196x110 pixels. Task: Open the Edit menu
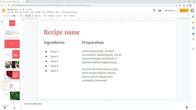[12, 12]
